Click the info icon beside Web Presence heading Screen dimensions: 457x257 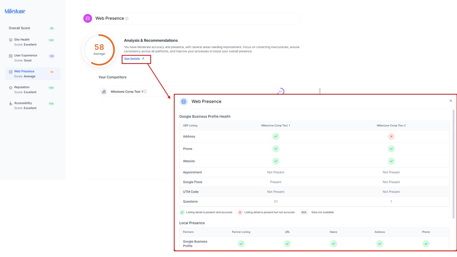point(127,19)
